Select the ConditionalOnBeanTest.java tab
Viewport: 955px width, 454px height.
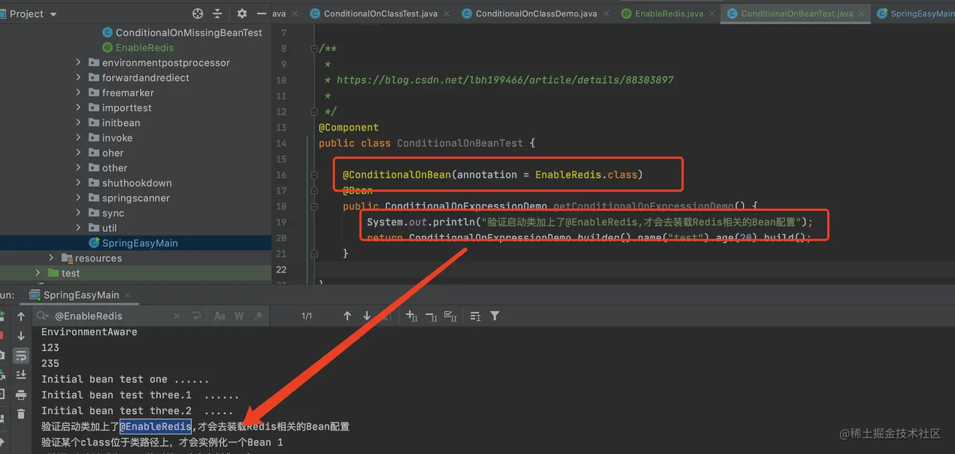(x=797, y=13)
